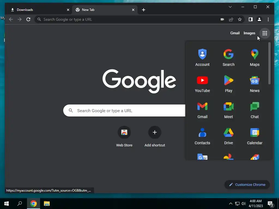Open Google News app icon
The height and width of the screenshot is (209, 279).
click(x=255, y=84)
